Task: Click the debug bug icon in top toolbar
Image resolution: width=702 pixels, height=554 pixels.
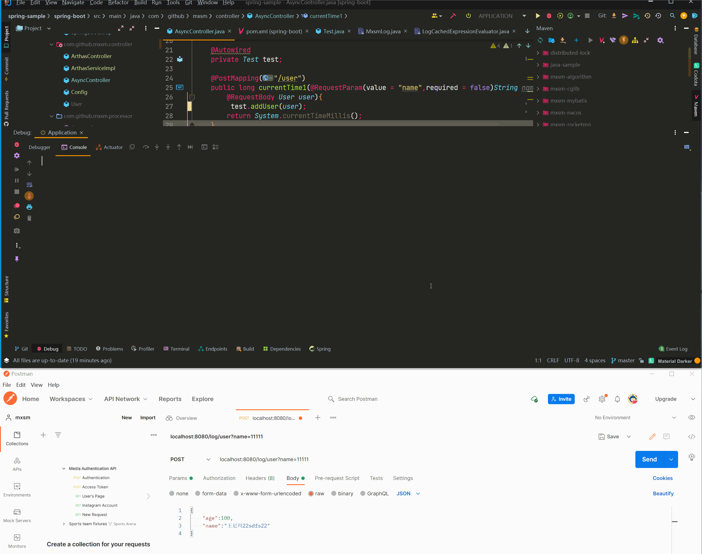Action: [548, 16]
